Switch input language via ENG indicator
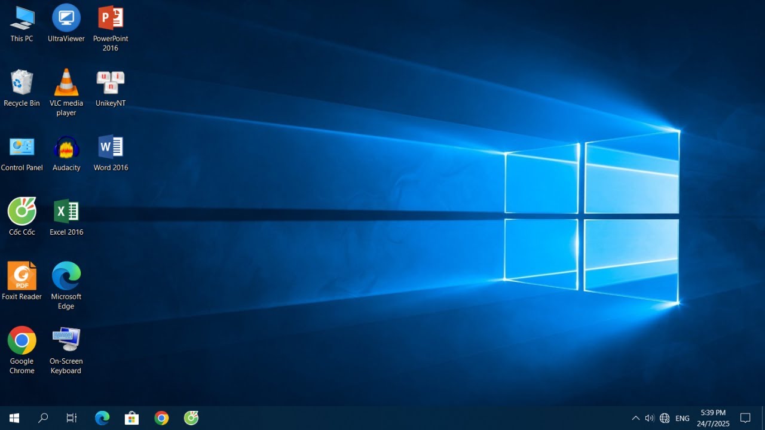Viewport: 765px width, 430px height. (x=683, y=418)
